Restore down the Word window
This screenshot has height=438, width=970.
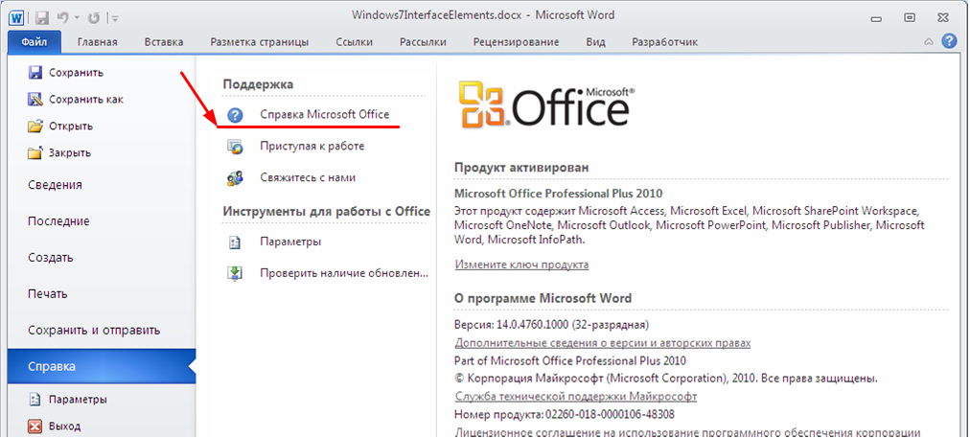click(909, 17)
